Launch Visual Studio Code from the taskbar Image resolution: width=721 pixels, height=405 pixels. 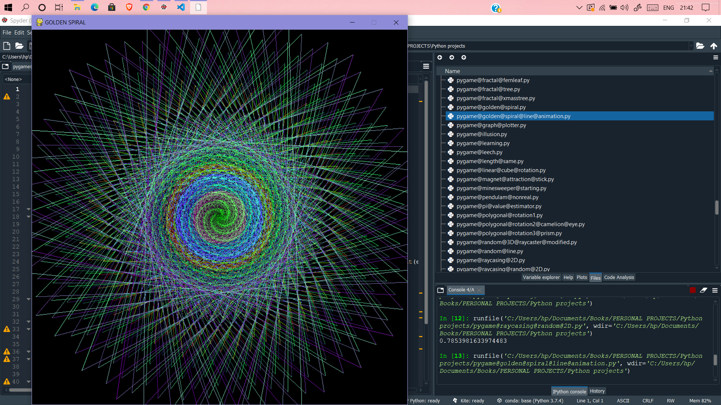pos(181,7)
